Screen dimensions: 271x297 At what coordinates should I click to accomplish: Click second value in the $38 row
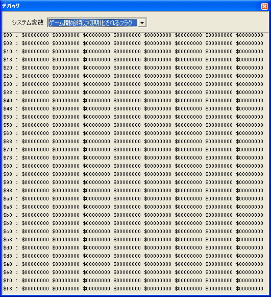66,93
